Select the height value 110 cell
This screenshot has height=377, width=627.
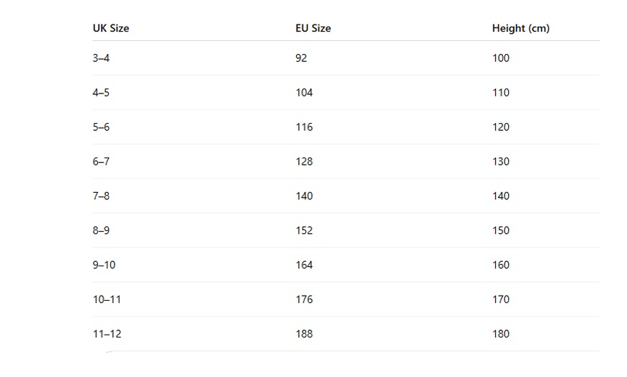point(501,93)
